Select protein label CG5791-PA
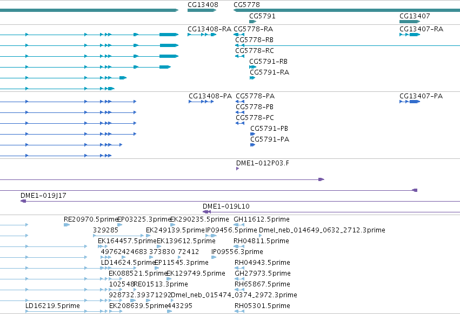 [x=270, y=139]
